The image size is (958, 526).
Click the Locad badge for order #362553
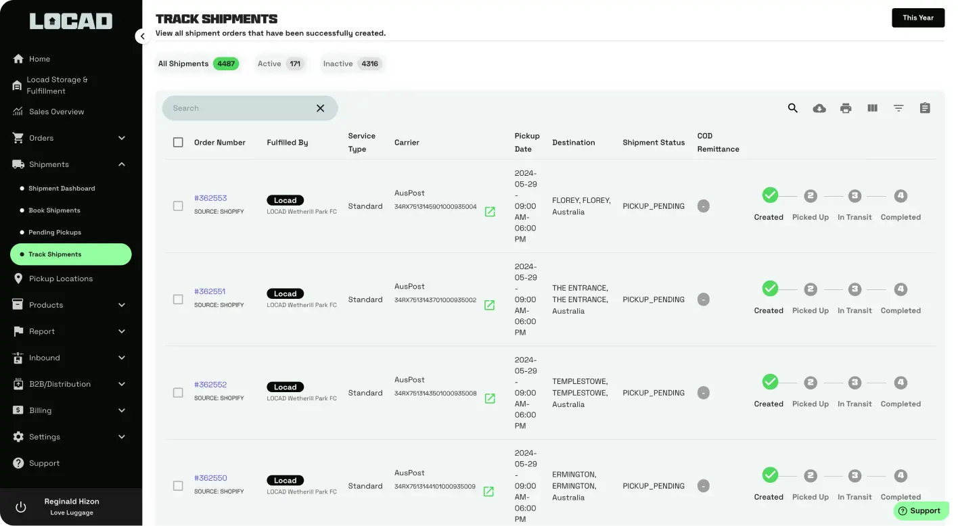285,200
